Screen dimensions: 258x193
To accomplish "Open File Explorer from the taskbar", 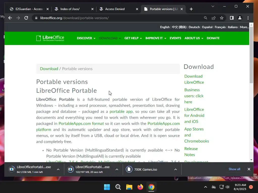I will (129, 187).
